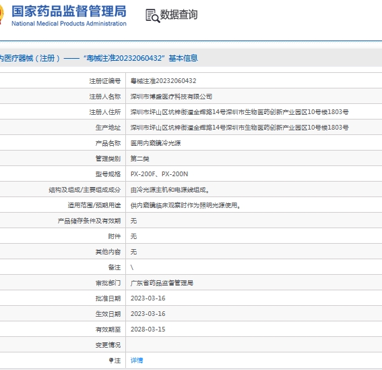Click the 无 value in 产品储存条件及有效期 row
This screenshot has height=370, width=382.
coord(133,221)
